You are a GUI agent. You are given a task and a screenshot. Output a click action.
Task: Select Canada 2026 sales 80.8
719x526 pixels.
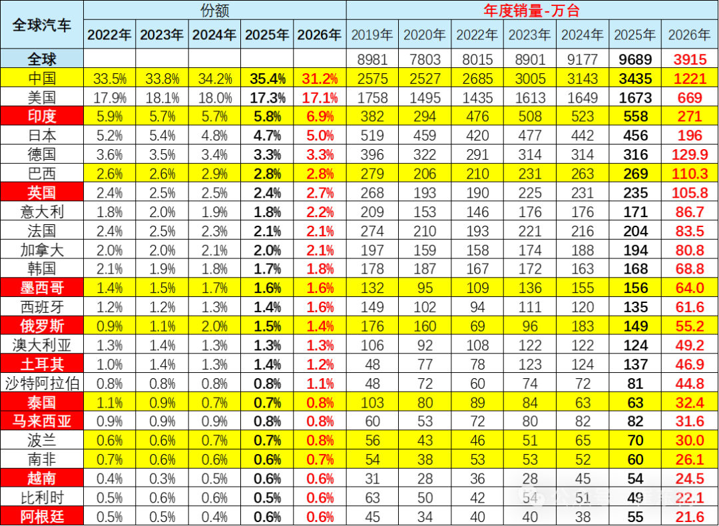pos(690,250)
